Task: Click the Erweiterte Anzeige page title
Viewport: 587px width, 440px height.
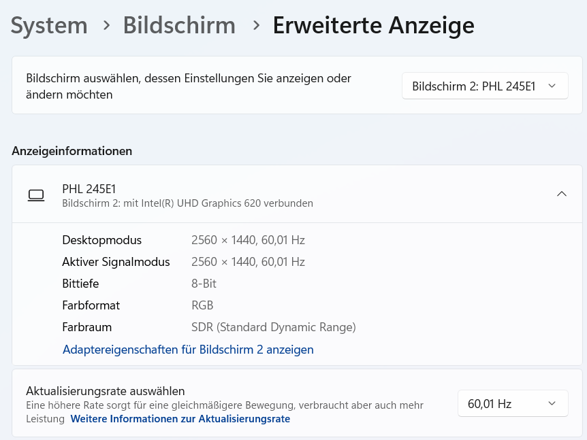Action: (373, 25)
